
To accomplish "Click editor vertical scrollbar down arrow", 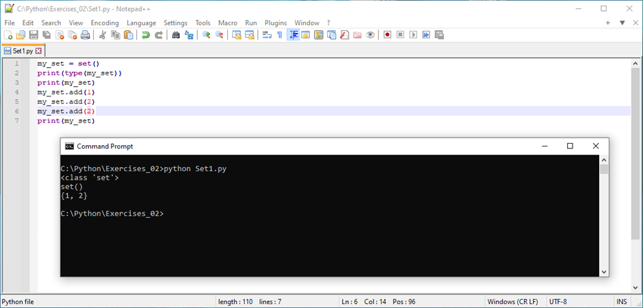I will click(x=635, y=288).
